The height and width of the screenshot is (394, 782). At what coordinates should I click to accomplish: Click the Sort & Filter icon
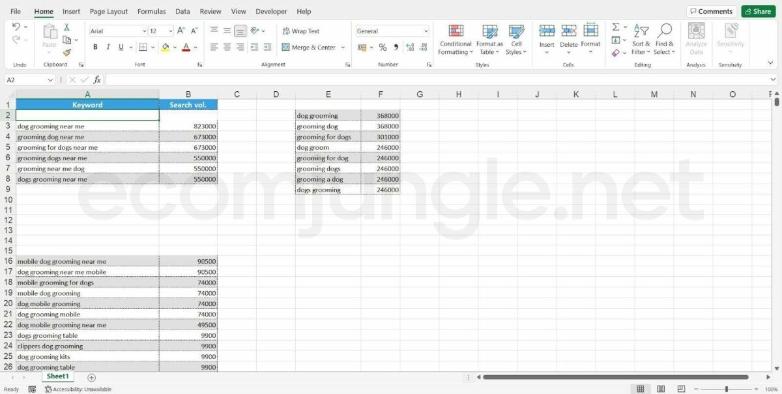click(x=641, y=31)
